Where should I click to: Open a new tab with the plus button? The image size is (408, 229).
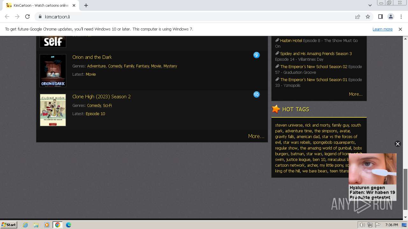click(x=86, y=5)
